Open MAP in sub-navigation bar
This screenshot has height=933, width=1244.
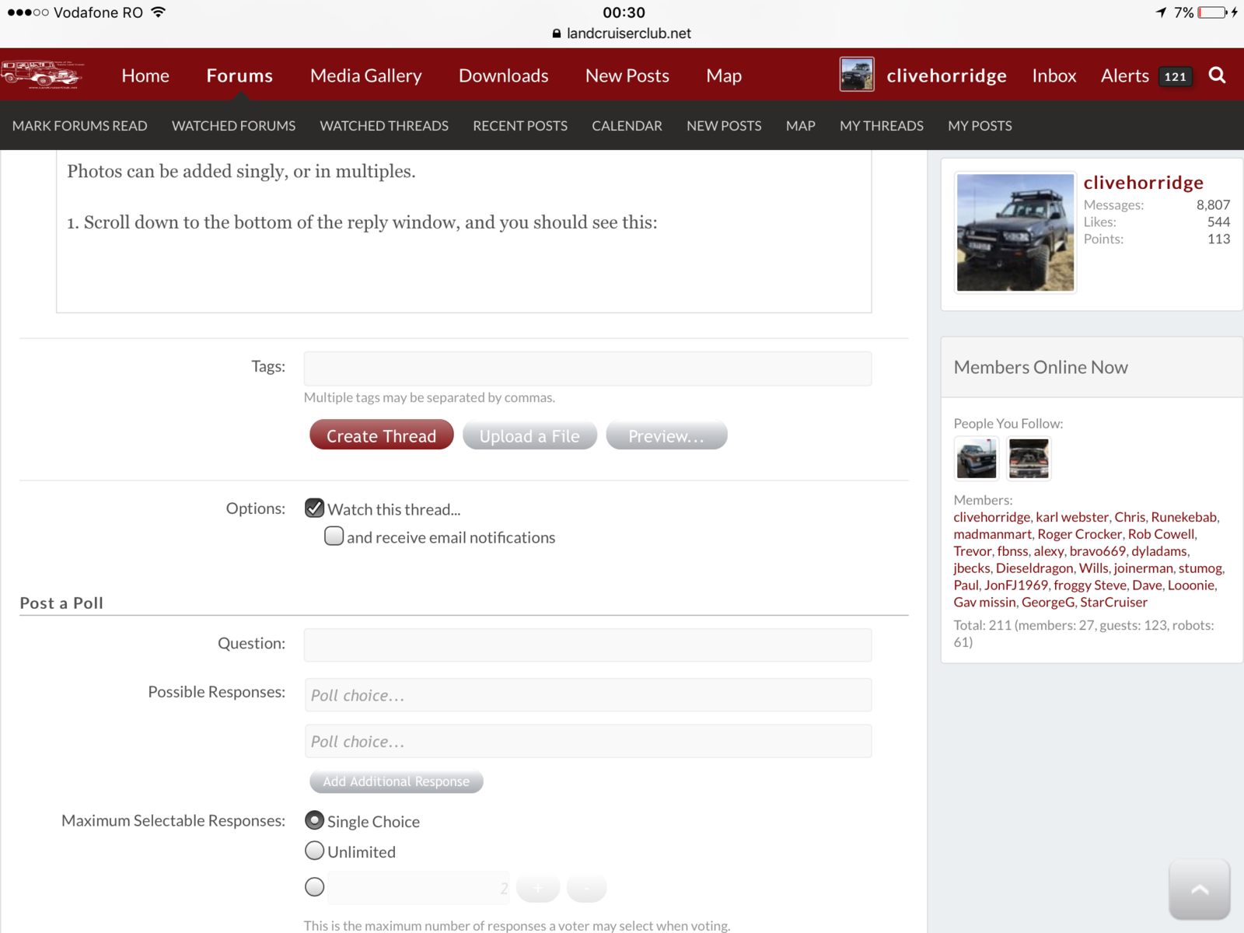point(800,126)
